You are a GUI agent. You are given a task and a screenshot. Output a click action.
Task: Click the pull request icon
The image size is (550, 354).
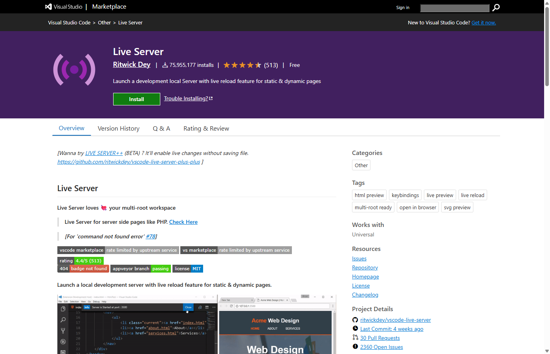(355, 337)
